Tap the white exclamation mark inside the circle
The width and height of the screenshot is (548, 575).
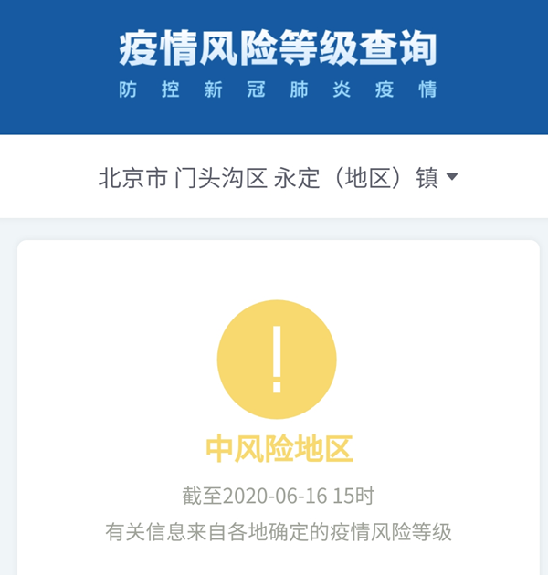(x=277, y=360)
